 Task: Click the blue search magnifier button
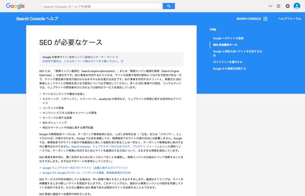coord(169,6)
